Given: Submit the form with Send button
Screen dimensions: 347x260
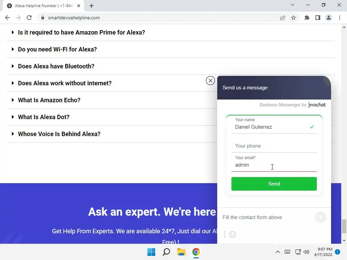Looking at the screenshot, I should coord(274,184).
